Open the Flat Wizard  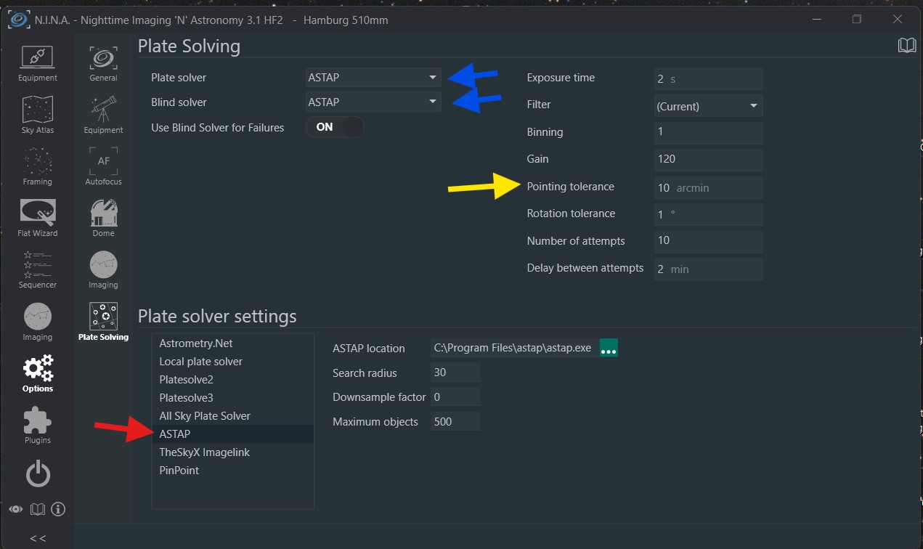pos(38,218)
